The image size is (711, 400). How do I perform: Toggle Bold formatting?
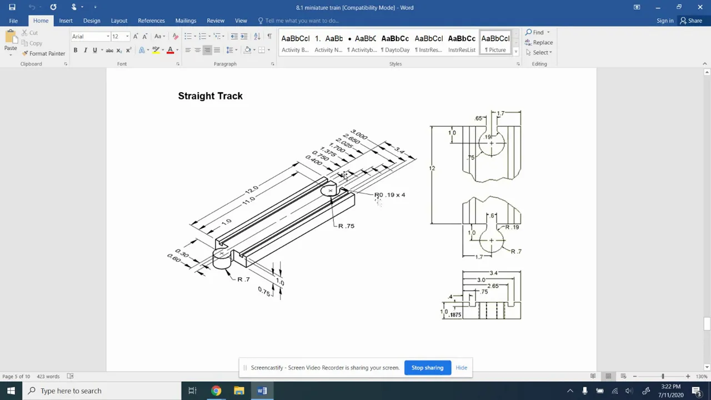[x=76, y=51]
